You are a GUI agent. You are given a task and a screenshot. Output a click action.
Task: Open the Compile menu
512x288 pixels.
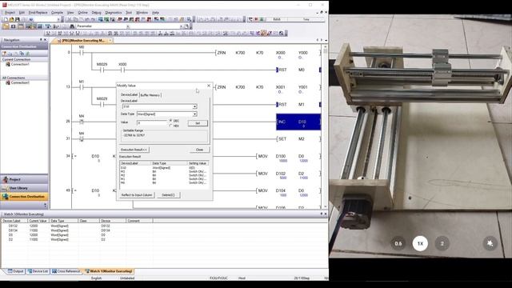click(57, 13)
